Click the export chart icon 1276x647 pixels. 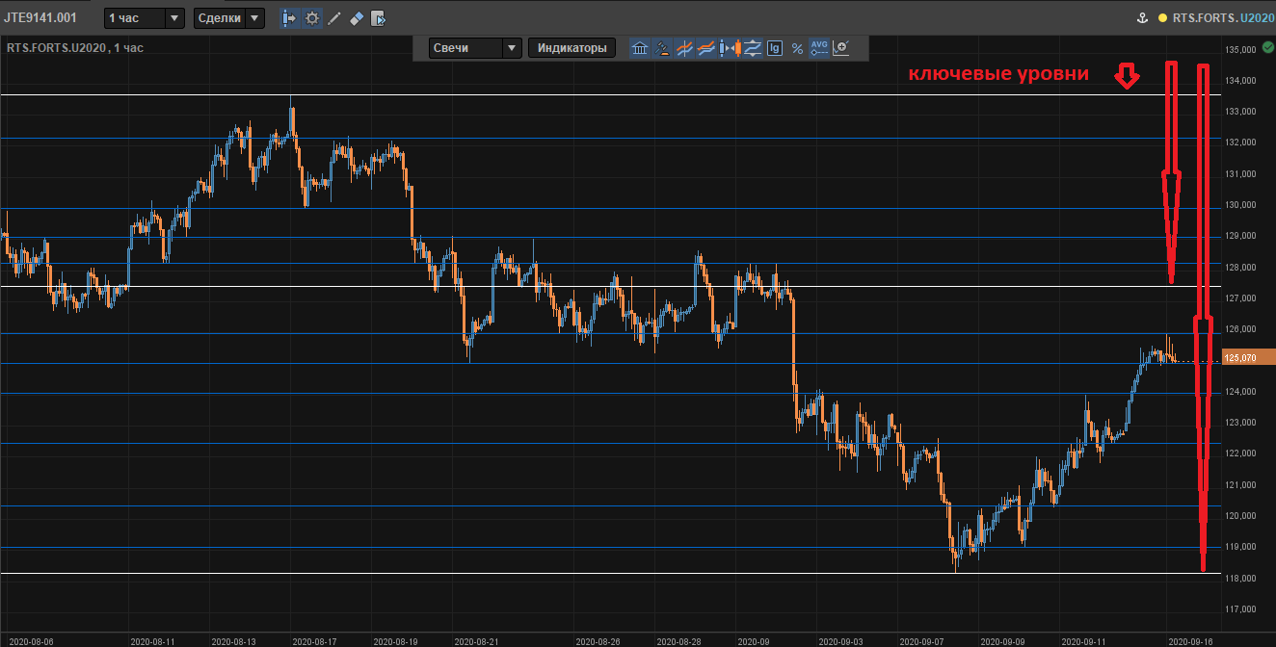coord(378,17)
